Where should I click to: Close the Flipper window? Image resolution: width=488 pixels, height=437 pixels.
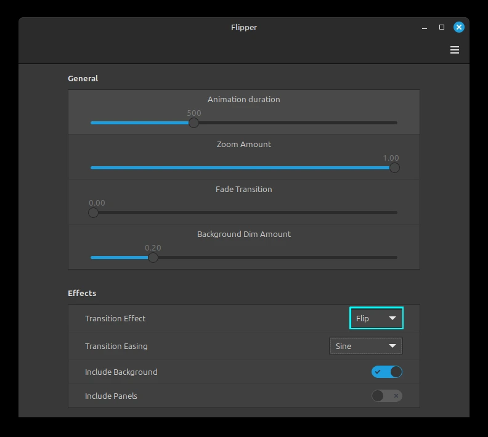[459, 27]
